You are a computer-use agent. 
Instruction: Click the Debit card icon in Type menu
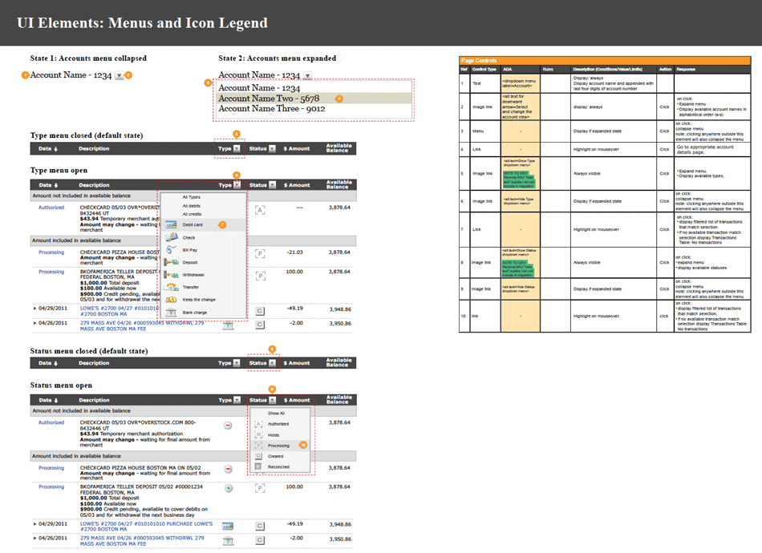(x=171, y=225)
